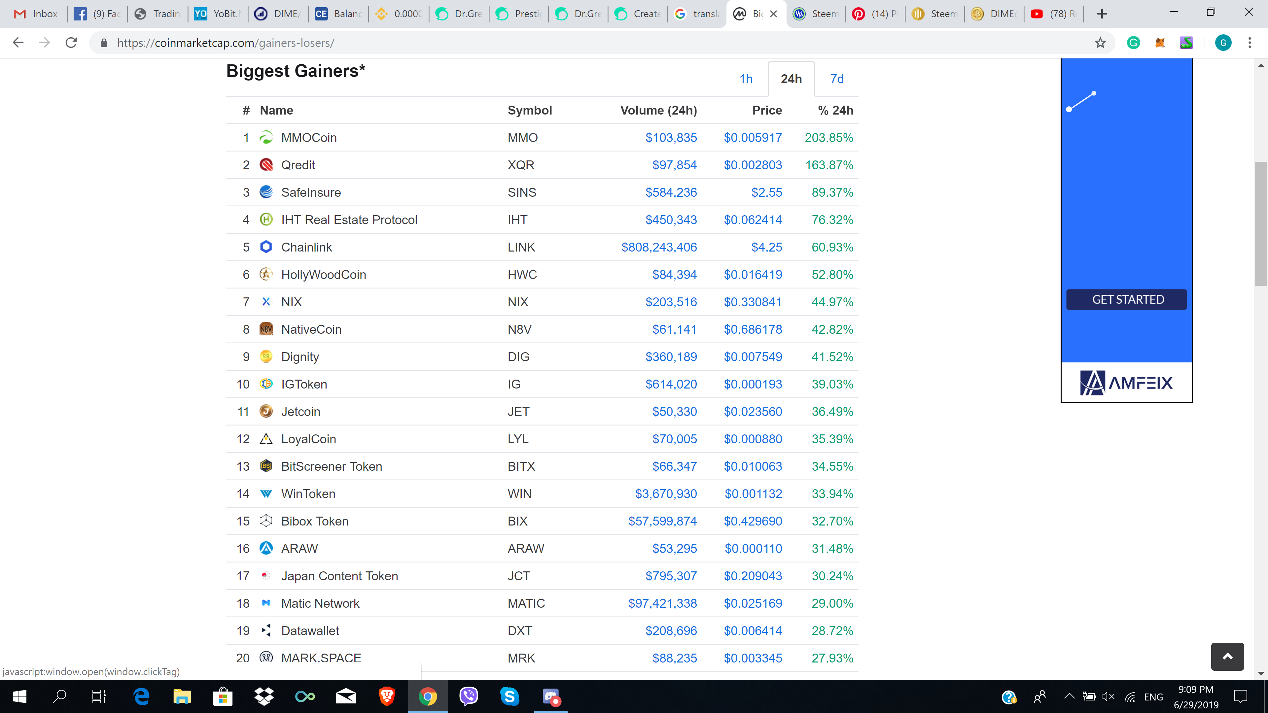Open the Matic Network link
Image resolution: width=1268 pixels, height=713 pixels.
tap(320, 603)
